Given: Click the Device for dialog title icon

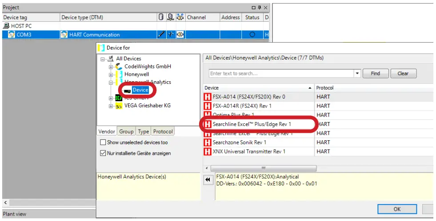Looking at the screenshot, I should (101, 48).
